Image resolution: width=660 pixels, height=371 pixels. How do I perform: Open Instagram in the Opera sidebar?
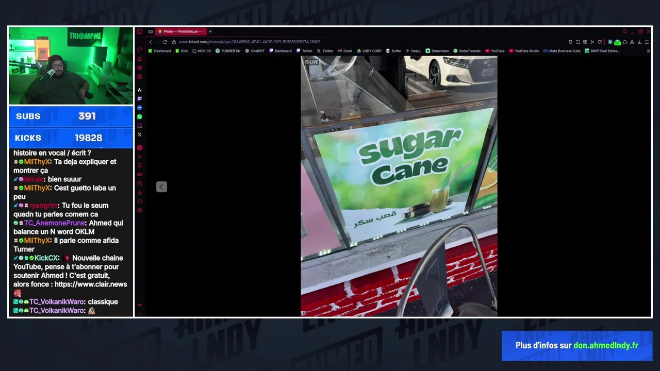pyautogui.click(x=139, y=126)
